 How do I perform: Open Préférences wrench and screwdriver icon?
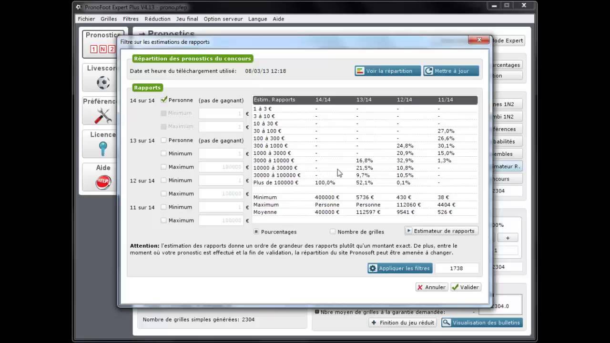coord(103,116)
